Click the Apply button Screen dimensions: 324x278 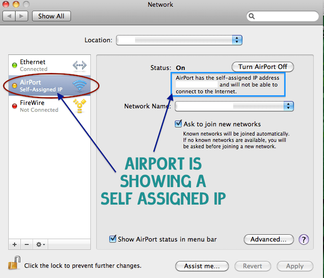(295, 266)
